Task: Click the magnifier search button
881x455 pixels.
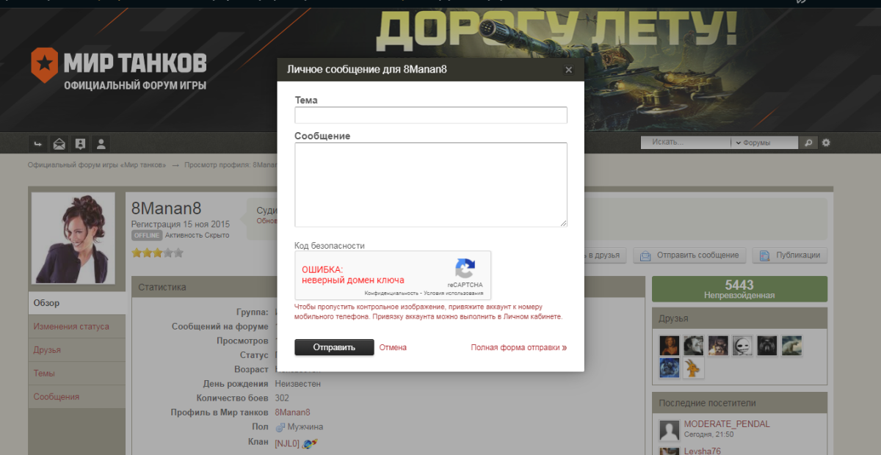Action: pyautogui.click(x=808, y=142)
